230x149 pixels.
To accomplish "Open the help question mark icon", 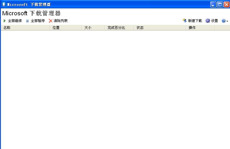I will click(224, 21).
